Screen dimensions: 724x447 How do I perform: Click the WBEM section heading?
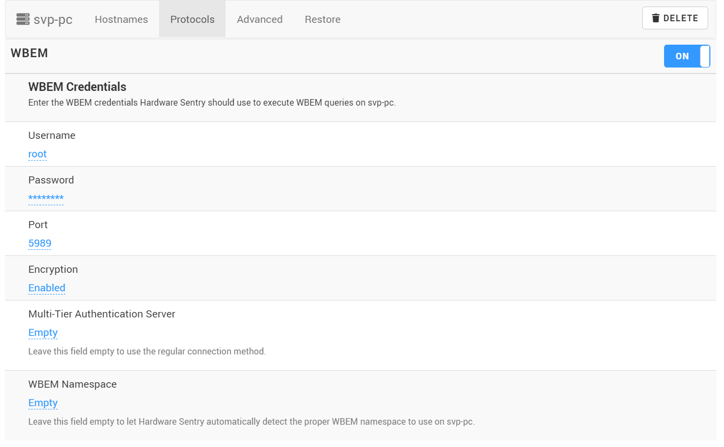(29, 53)
